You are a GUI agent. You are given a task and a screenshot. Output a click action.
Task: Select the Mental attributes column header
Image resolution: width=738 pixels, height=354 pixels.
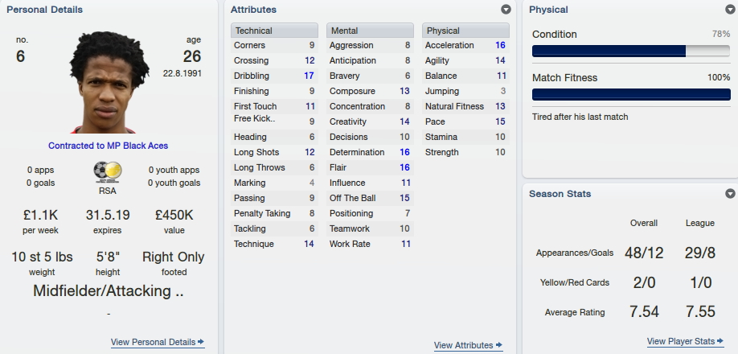coord(370,31)
